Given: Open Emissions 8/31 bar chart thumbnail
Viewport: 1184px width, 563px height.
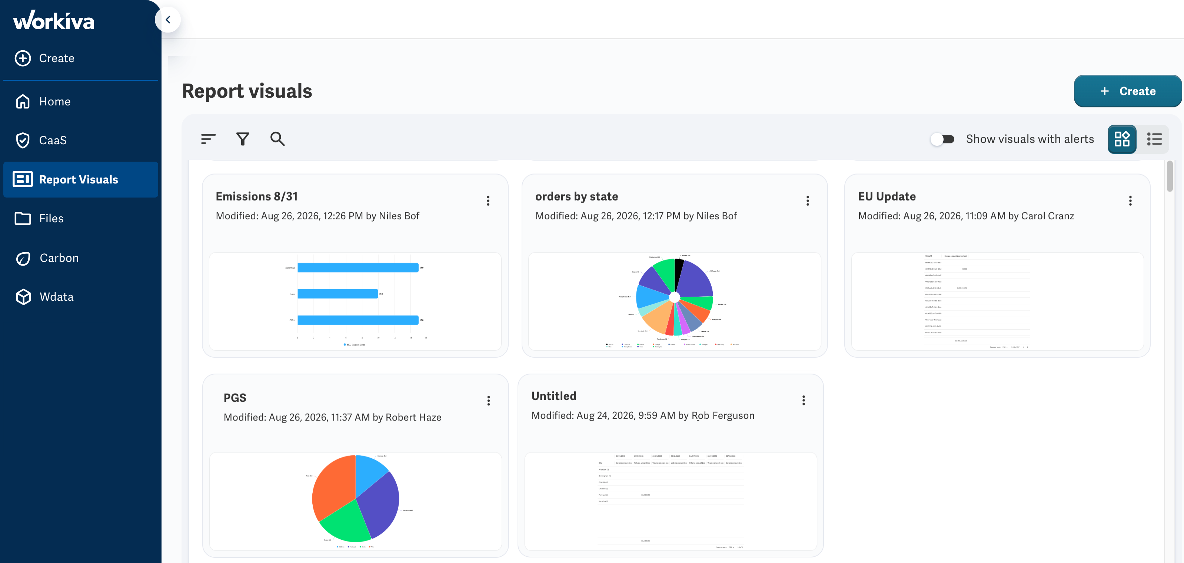Looking at the screenshot, I should 355,301.
